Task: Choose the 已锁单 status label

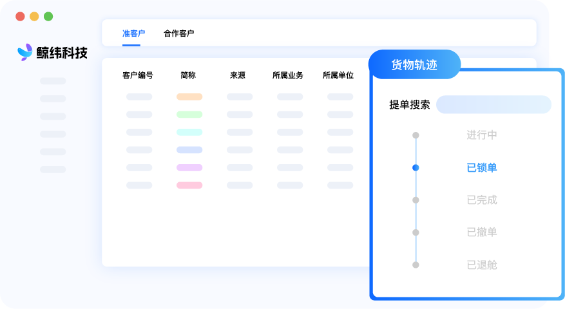Action: click(482, 167)
